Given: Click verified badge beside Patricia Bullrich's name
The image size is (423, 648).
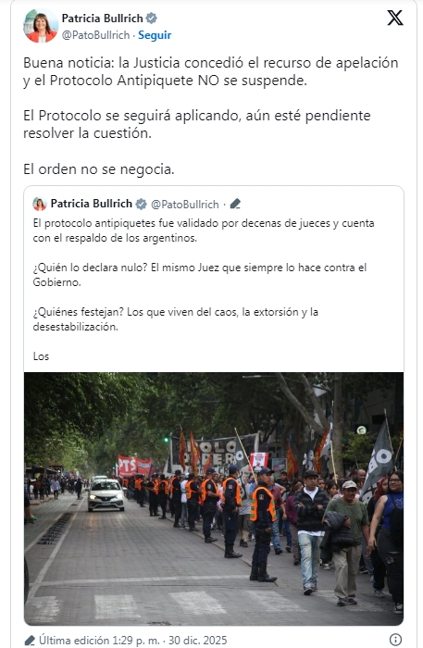Looking at the screenshot, I should click(x=152, y=19).
